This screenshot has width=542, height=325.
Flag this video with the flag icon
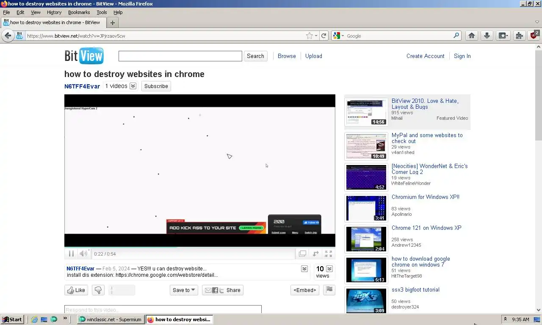point(329,290)
